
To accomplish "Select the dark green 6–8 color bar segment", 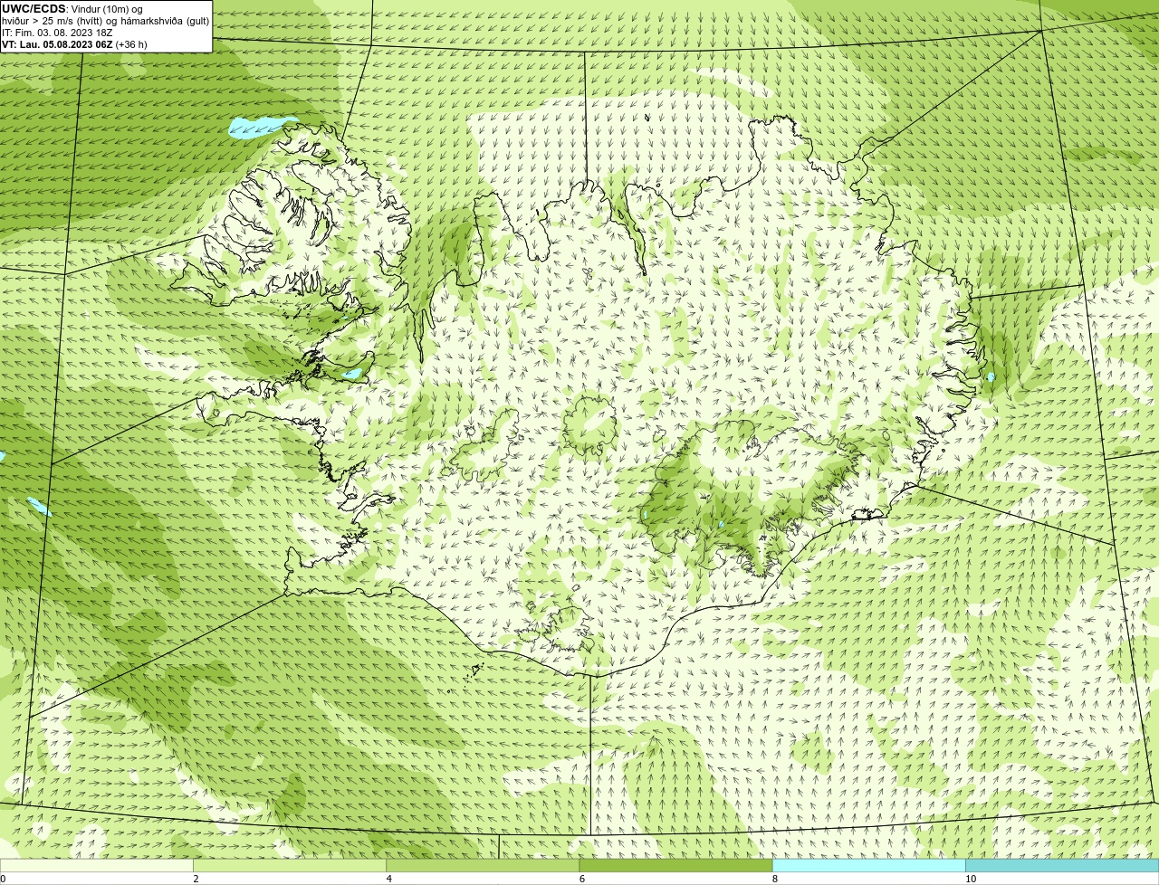I will point(675,866).
